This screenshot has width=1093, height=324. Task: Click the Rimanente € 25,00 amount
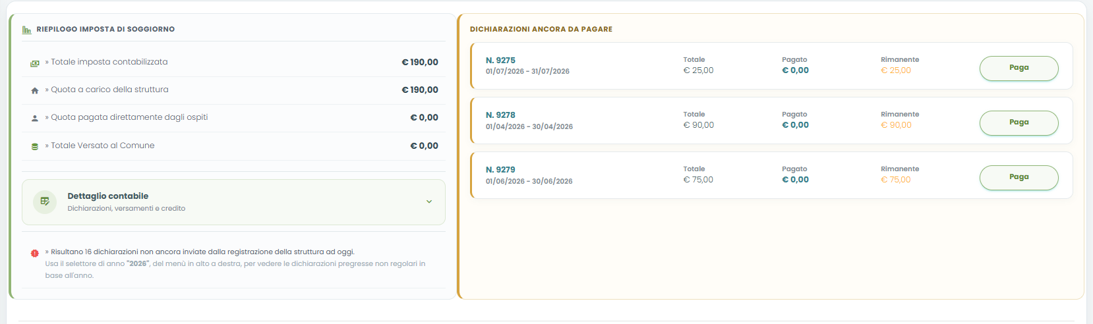[x=896, y=70]
